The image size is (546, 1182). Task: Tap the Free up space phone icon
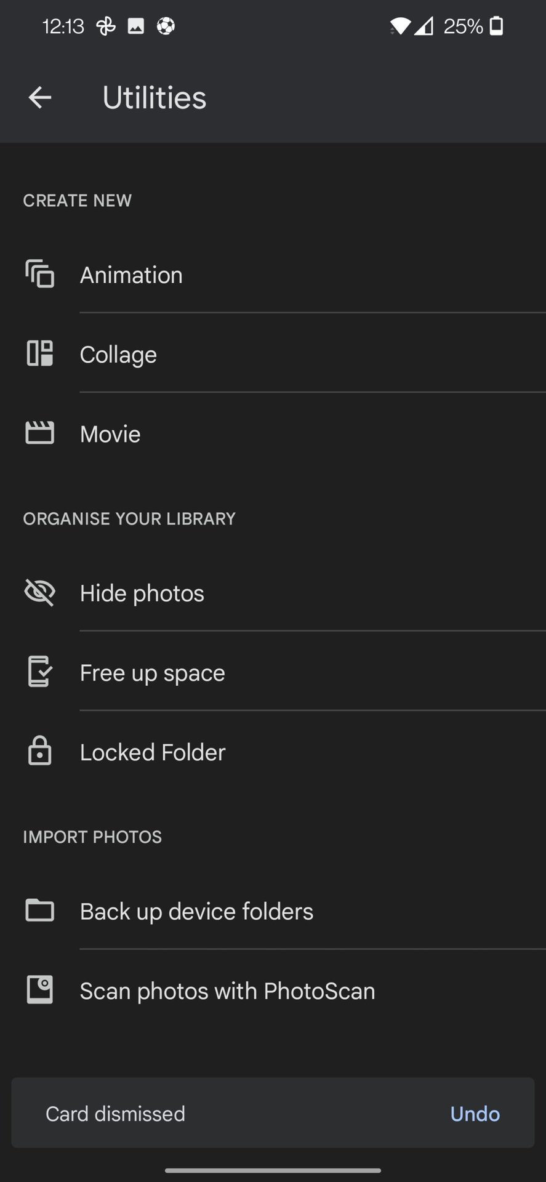(39, 672)
